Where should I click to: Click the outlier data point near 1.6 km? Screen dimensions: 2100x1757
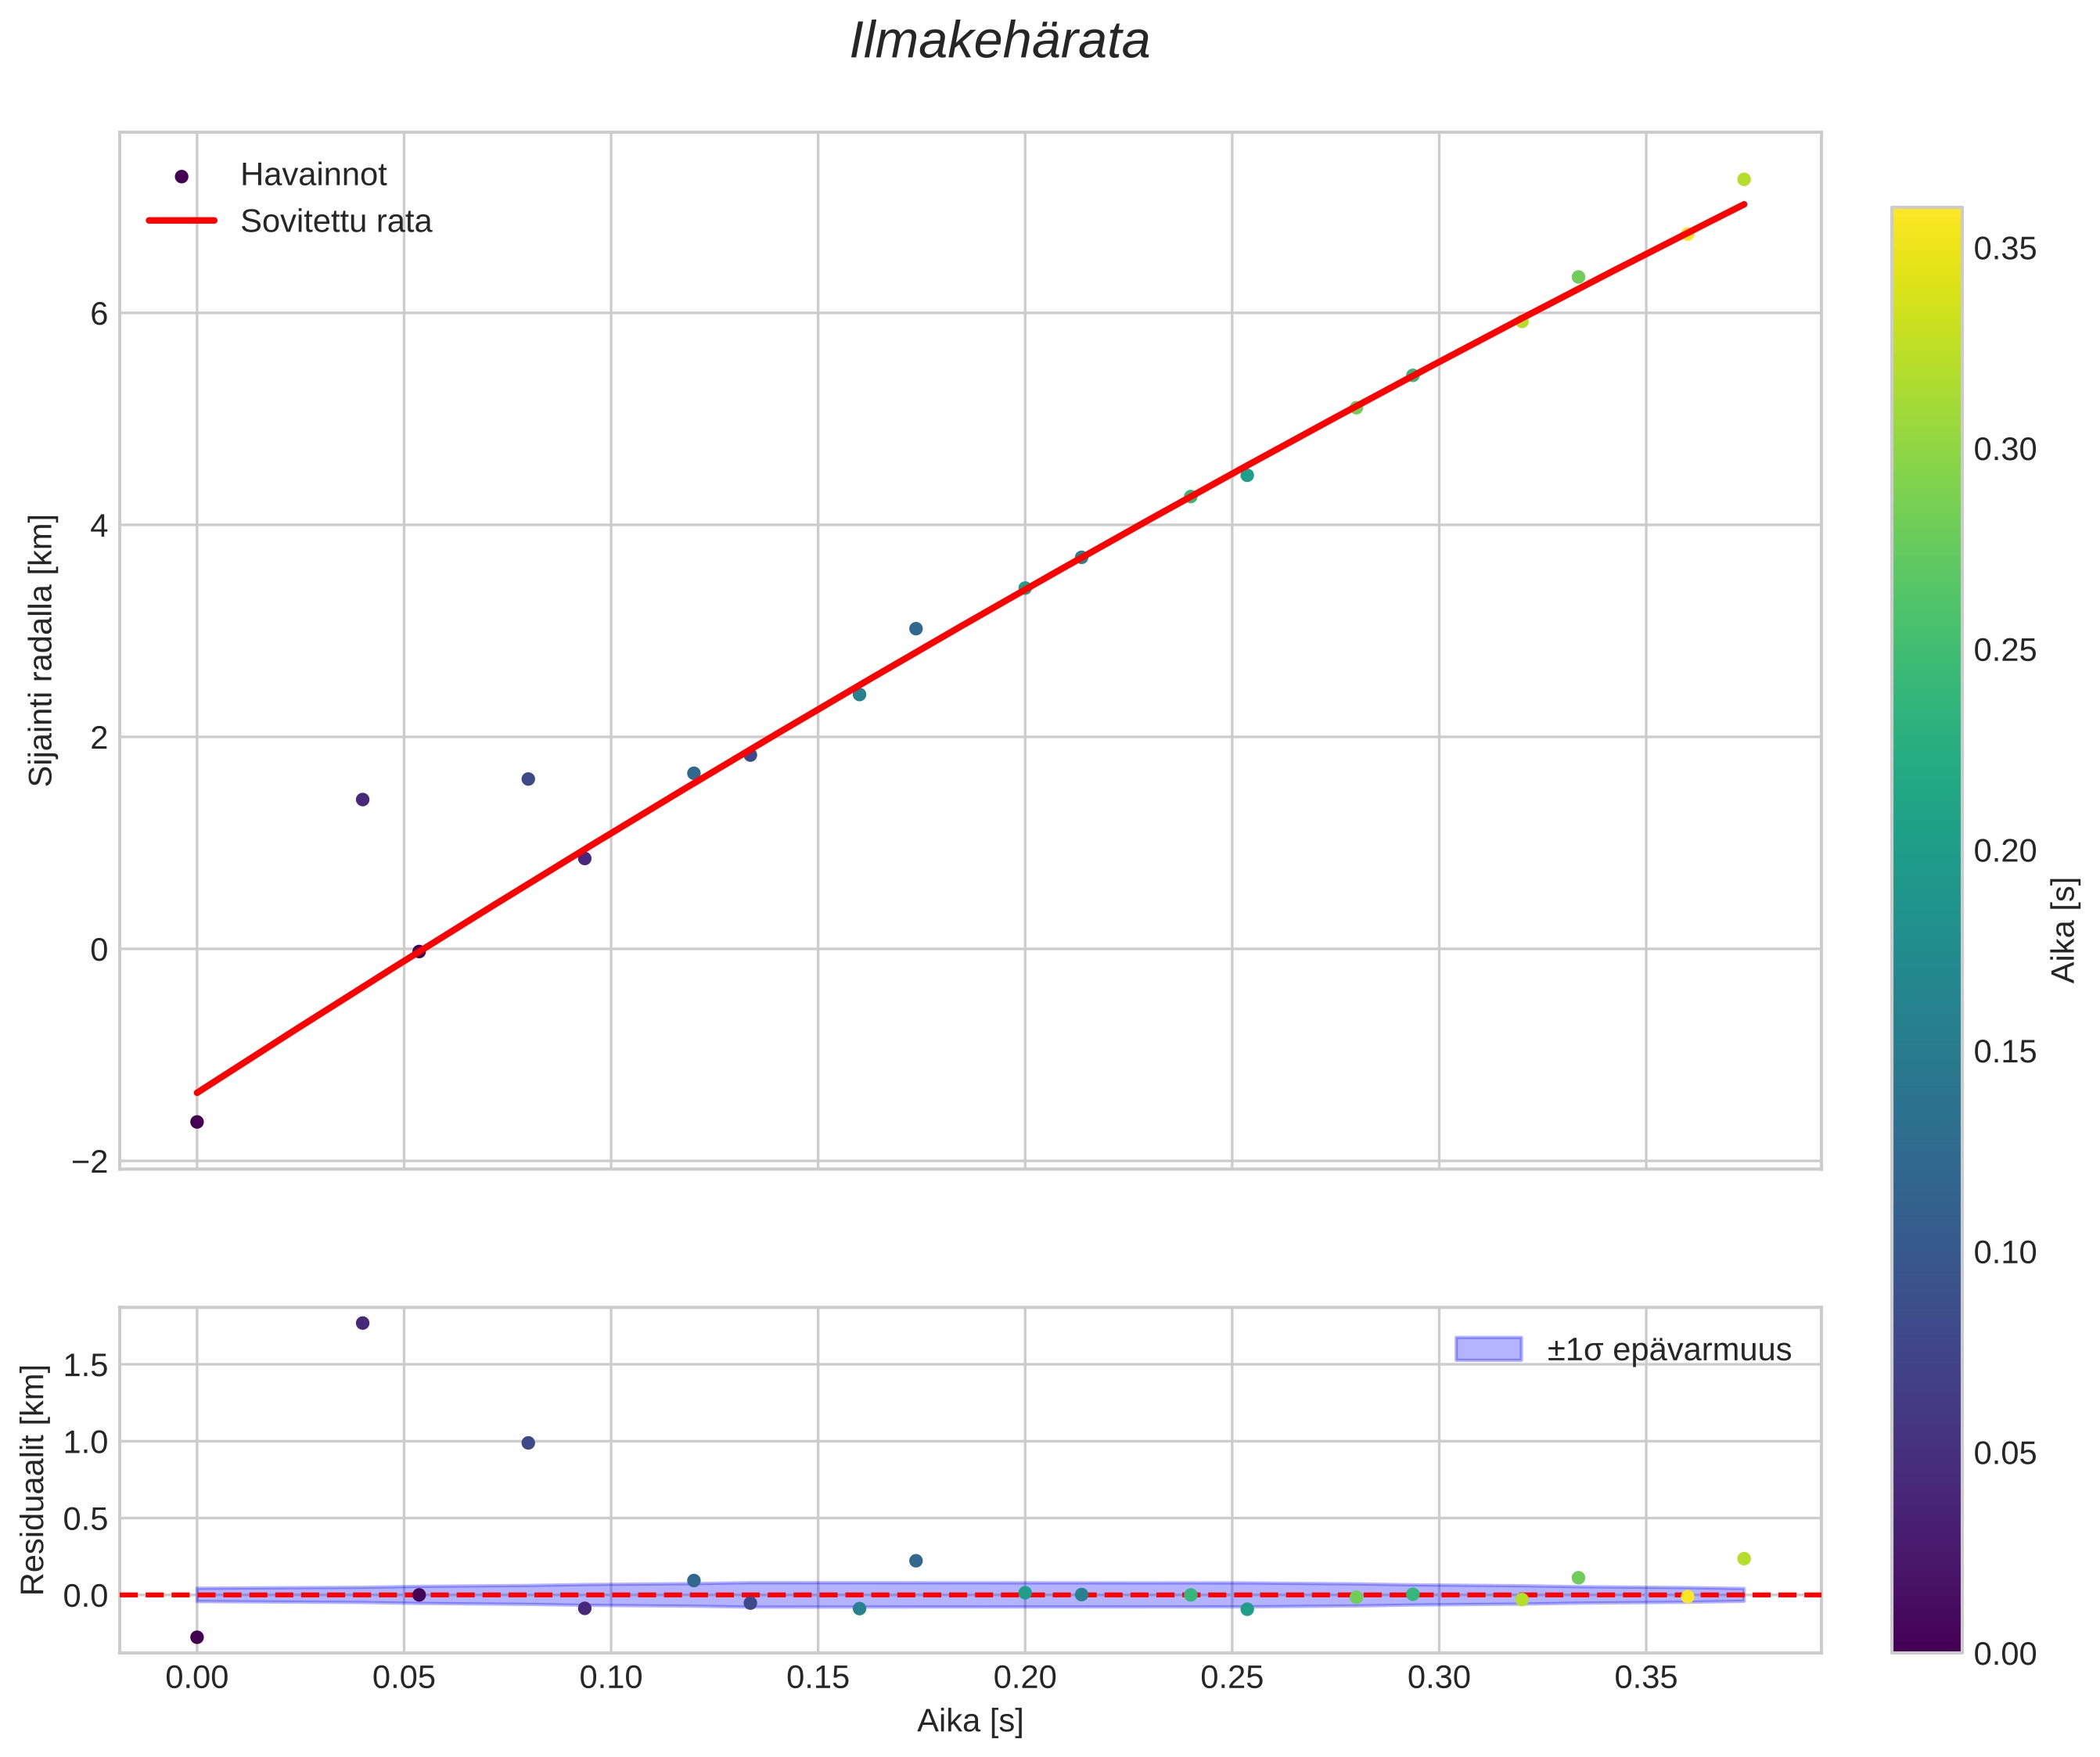(528, 779)
